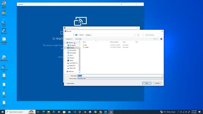Screen dimensions: 203x114
Task: Click the volume icon in the system tray
Action: click(x=186, y=112)
